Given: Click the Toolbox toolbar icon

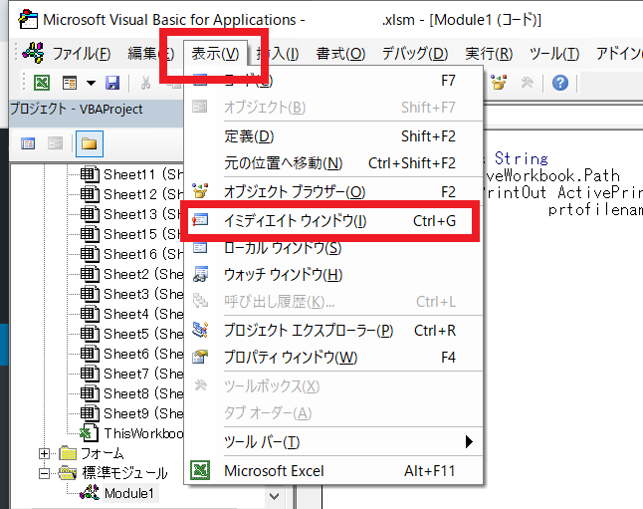Looking at the screenshot, I should tap(527, 83).
